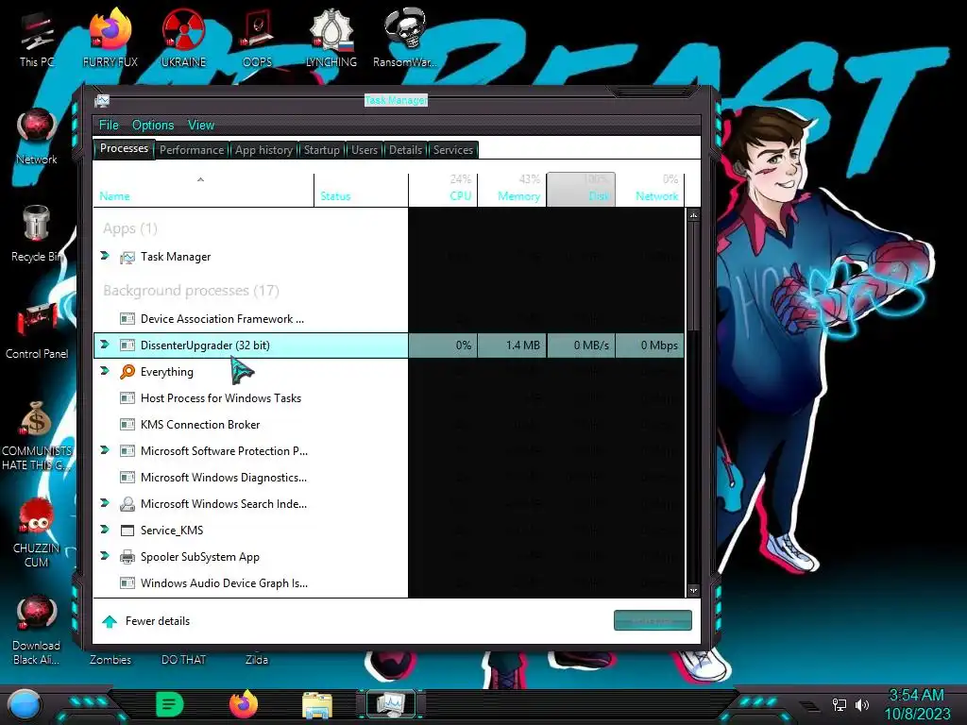
Task: Expand Microsoft Software Protection Platform row
Action: 105,450
